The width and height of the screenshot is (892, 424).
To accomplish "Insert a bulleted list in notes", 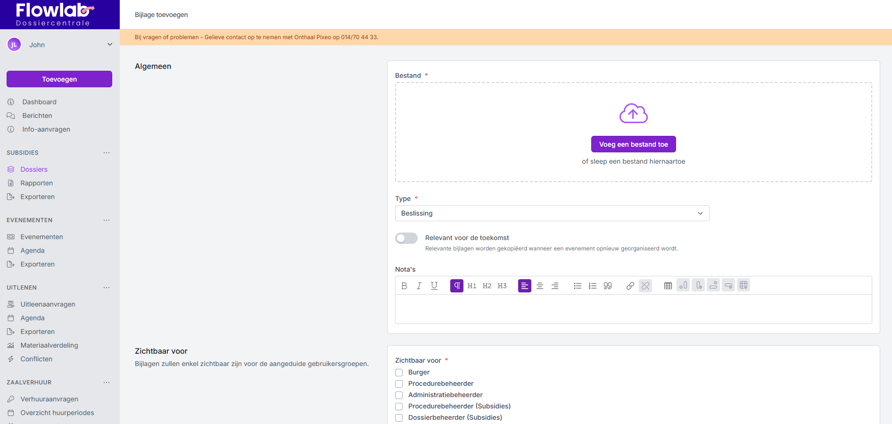I will 578,286.
